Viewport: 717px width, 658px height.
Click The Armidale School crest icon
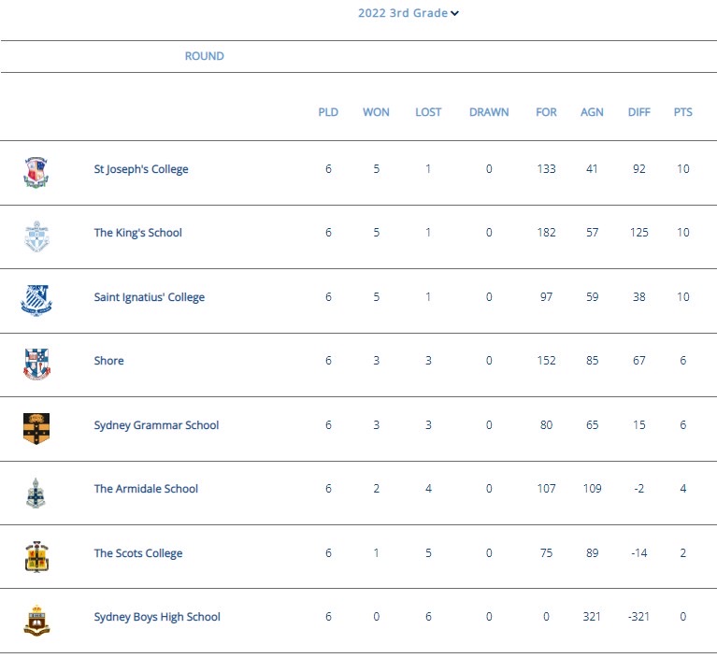tap(36, 493)
